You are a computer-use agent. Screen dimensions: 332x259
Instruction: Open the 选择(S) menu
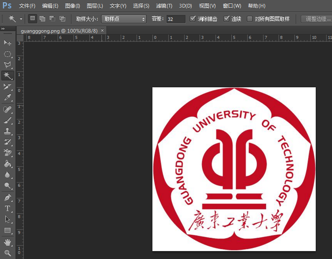pyautogui.click(x=141, y=6)
